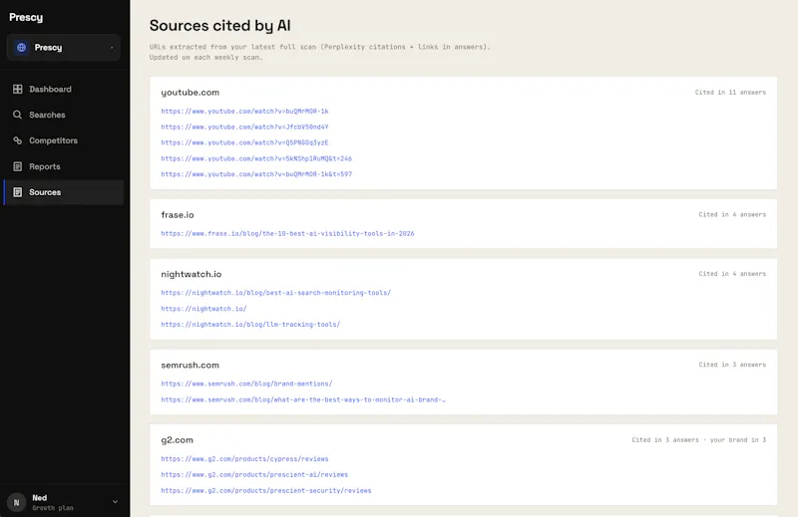Open YouTube link ending 5kNShp1RuMQ&t=246

click(x=256, y=158)
